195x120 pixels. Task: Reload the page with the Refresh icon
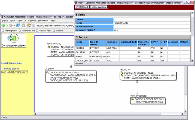[x=18, y=25]
